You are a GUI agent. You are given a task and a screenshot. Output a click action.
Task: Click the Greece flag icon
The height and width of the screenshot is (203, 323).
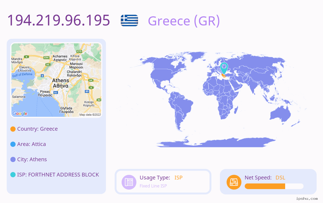[129, 21]
